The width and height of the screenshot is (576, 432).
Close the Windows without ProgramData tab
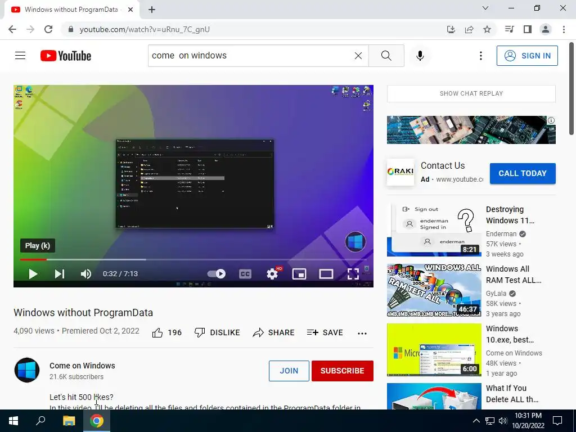[130, 10]
